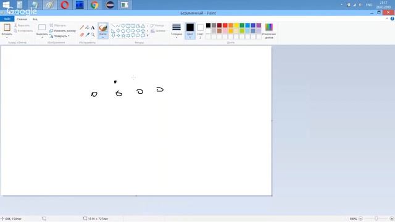
Task: Click the Paint palette taskbar icon
Action: click(x=49, y=5)
